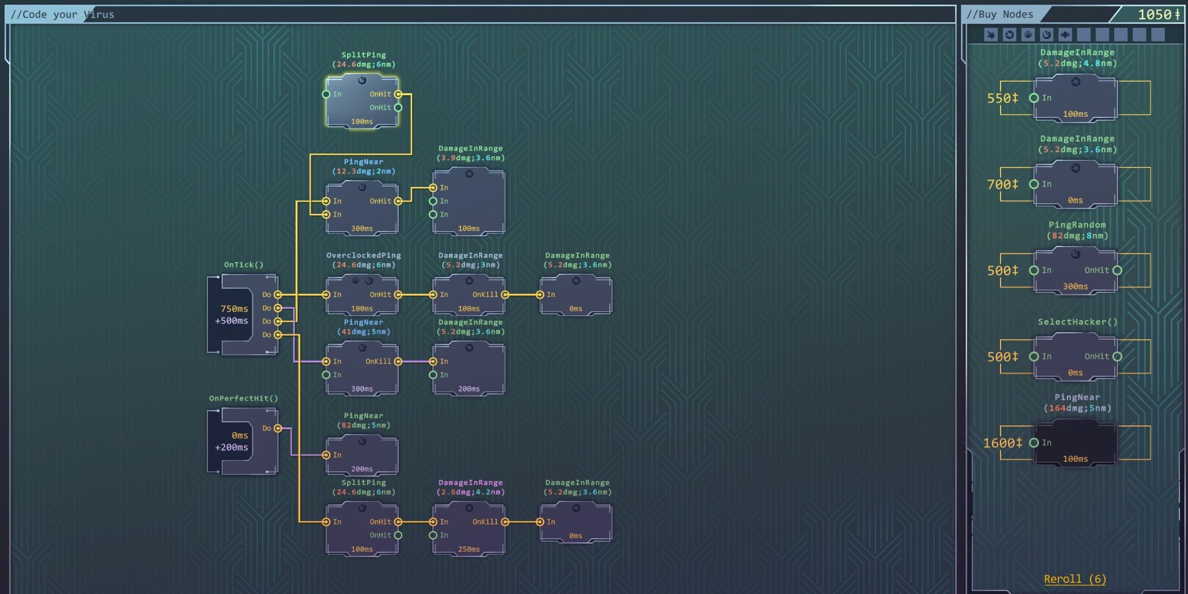Image resolution: width=1188 pixels, height=594 pixels.
Task: Click the fourth Do port of OnTick()
Action: (x=277, y=334)
